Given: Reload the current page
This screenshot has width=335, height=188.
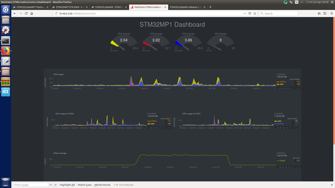Looking at the screenshot, I should coord(26,13).
